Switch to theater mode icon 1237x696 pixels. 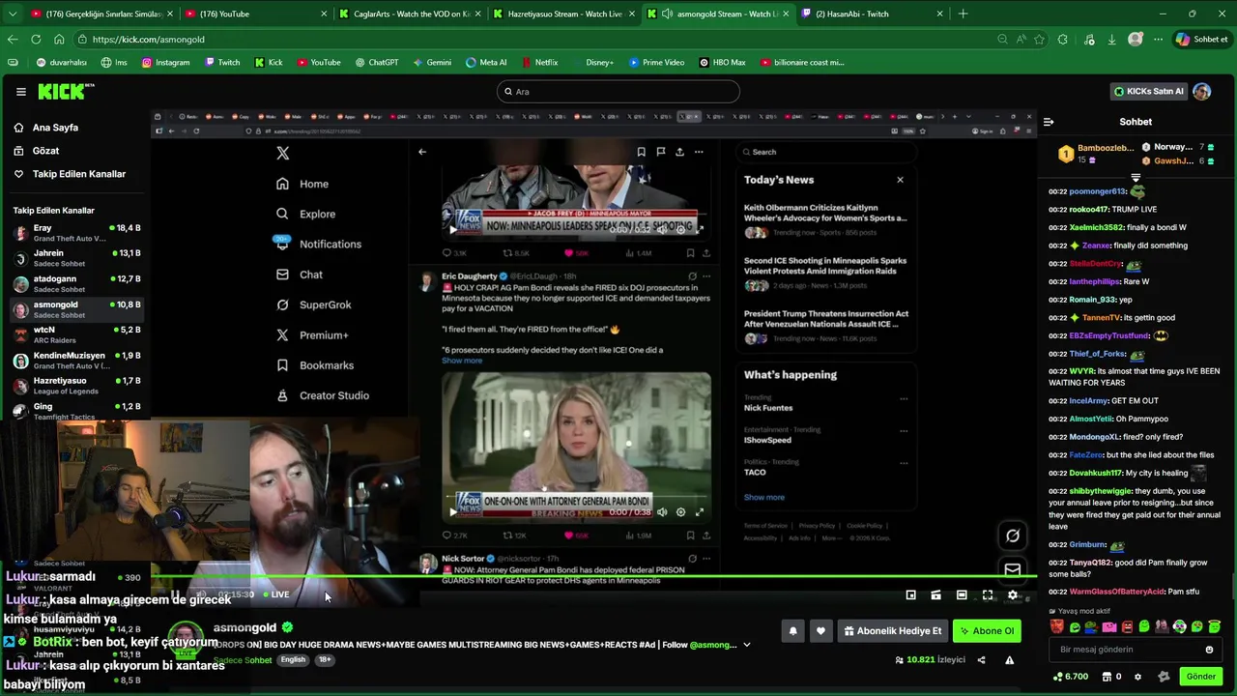962,595
